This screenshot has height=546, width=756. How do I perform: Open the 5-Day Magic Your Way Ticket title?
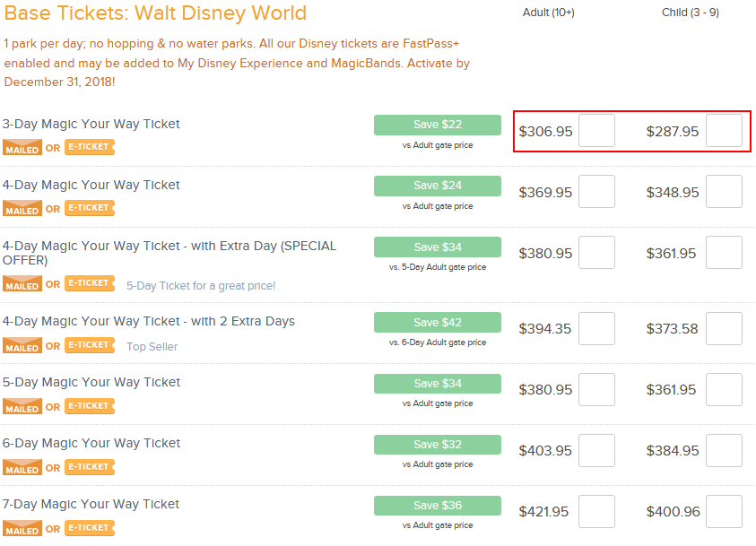(91, 383)
